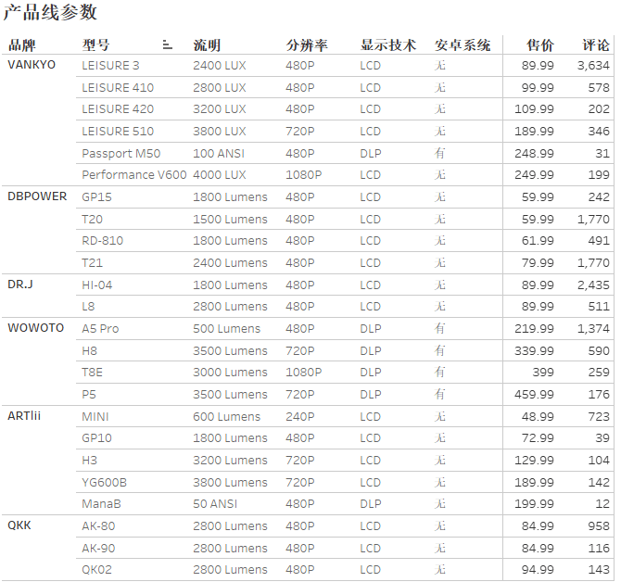
Task: Select the VANKYO brand label
Action: 32,65
